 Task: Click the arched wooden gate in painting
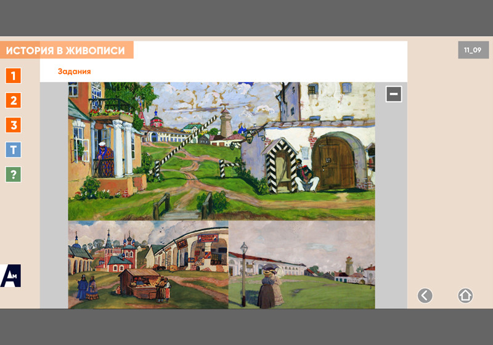tap(333, 162)
